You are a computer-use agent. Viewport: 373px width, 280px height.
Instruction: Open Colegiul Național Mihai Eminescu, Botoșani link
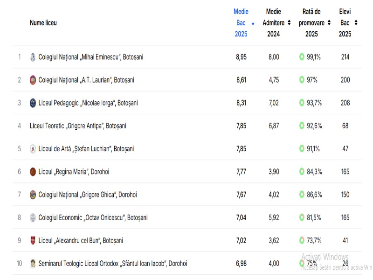(91, 57)
